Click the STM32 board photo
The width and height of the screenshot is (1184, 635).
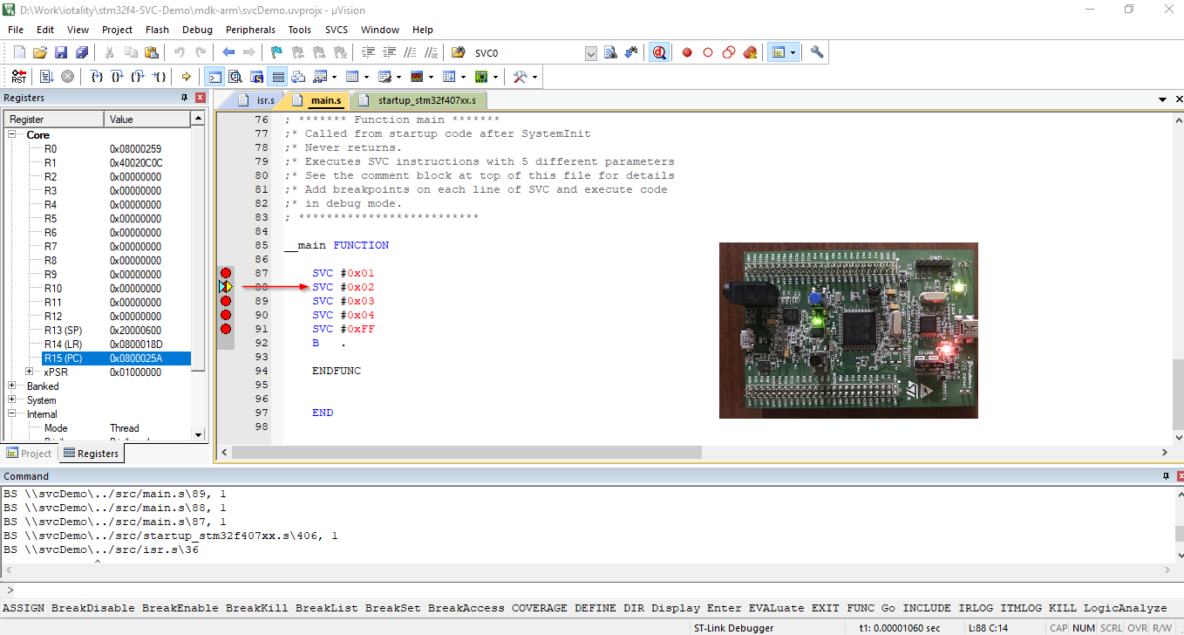(x=848, y=331)
